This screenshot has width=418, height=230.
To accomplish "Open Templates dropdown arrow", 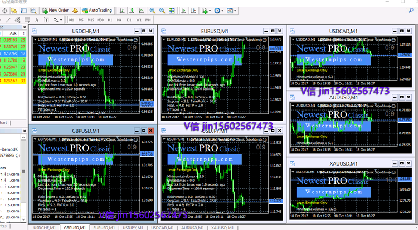I will (235, 11).
